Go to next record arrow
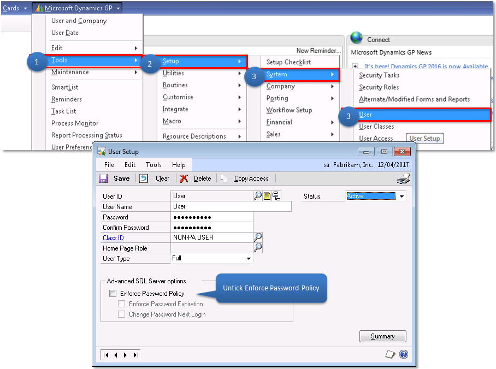 125,355
